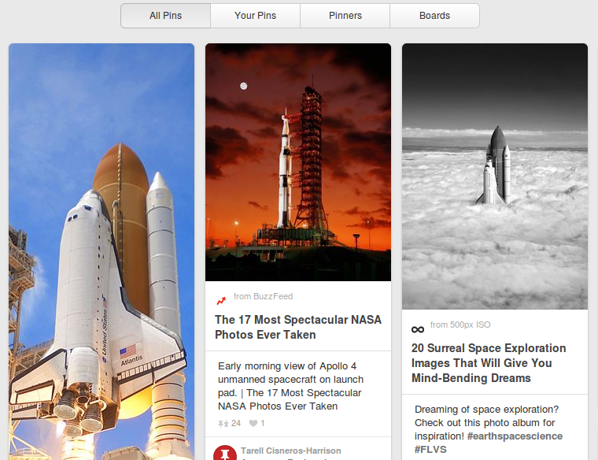Open the Apollo 4 launch pad photo
Viewport: 598px width, 460px height.
pyautogui.click(x=298, y=162)
